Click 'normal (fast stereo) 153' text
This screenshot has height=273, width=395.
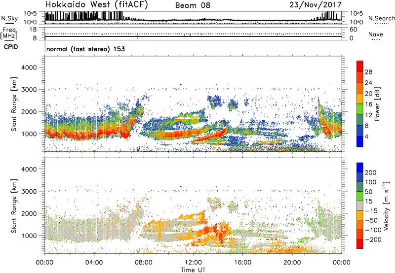point(85,49)
